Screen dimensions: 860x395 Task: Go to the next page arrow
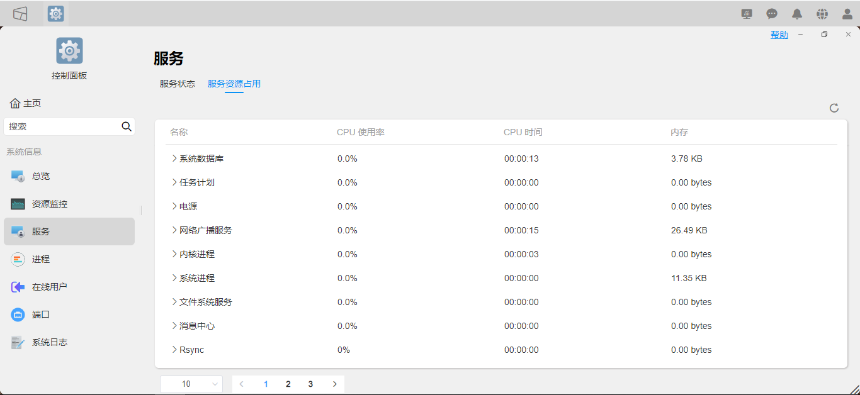click(334, 384)
